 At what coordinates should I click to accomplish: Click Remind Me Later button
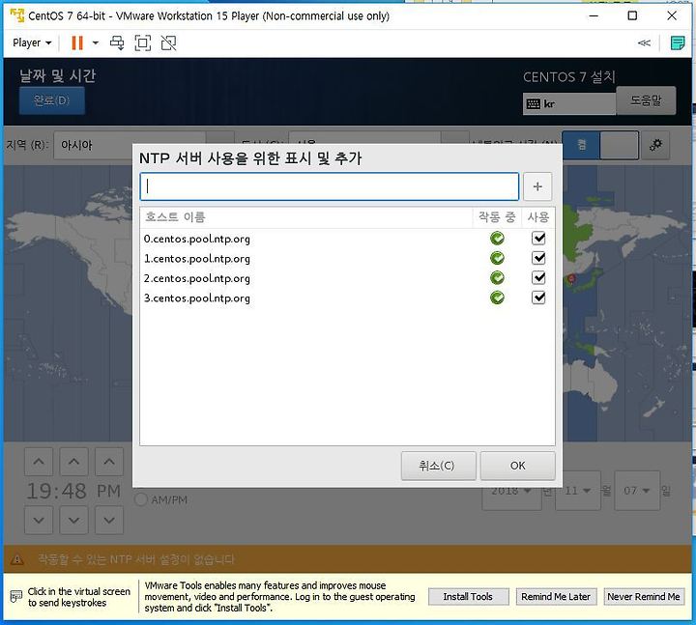click(x=556, y=597)
